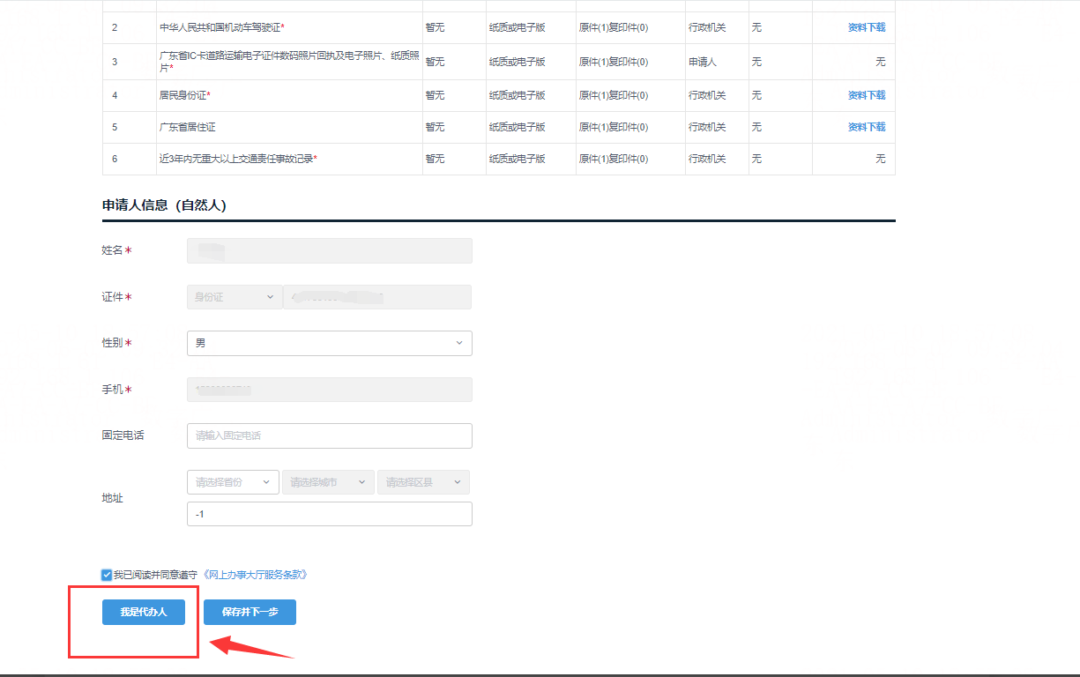
Task: Tick the 我已阅读并同意遵守 checkbox
Action: tap(107, 575)
